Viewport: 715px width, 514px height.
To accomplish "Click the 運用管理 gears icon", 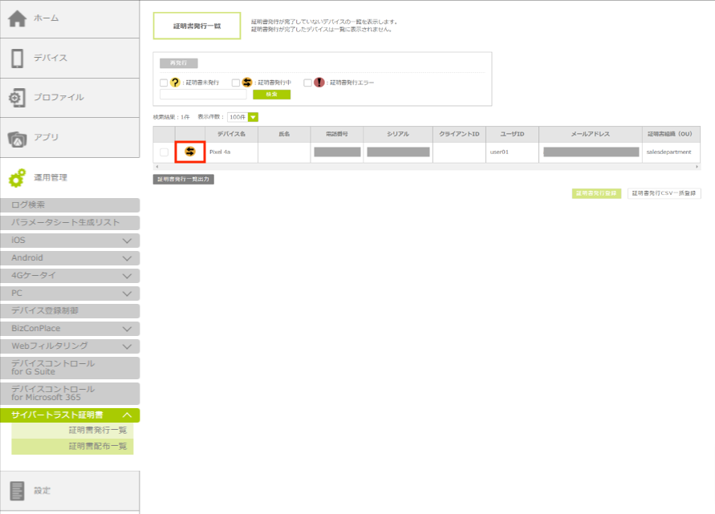I will tap(17, 177).
